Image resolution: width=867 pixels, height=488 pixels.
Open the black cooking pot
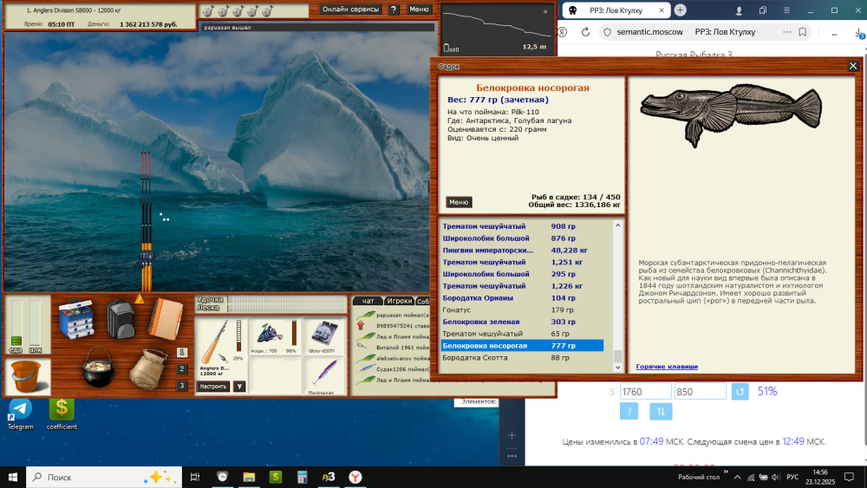pyautogui.click(x=99, y=367)
